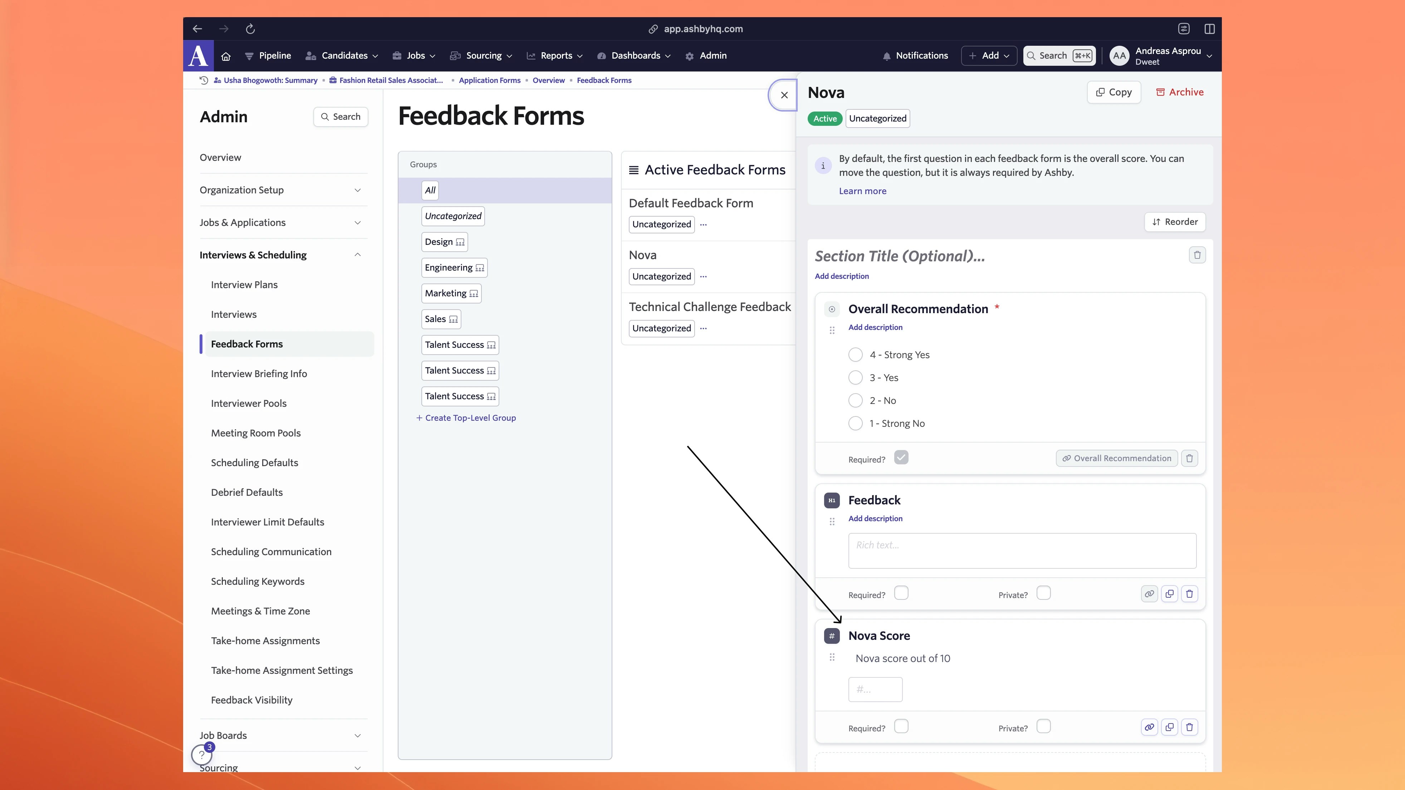This screenshot has width=1405, height=790.
Task: Uncheck Required on Overall Recommendation
Action: tap(902, 458)
